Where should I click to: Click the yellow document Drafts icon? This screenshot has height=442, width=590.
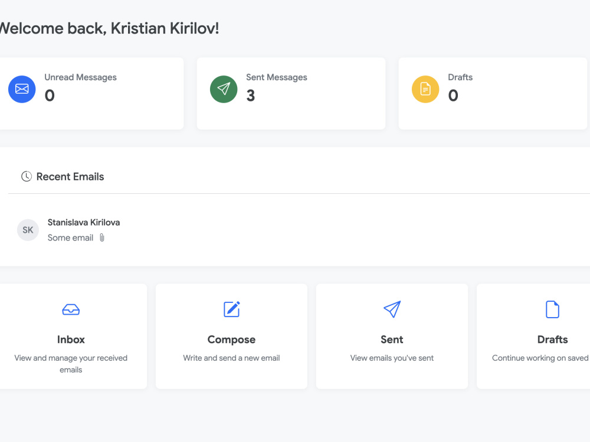click(425, 89)
